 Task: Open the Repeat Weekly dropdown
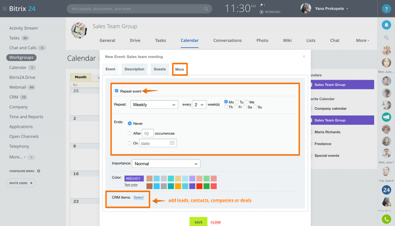pos(154,104)
